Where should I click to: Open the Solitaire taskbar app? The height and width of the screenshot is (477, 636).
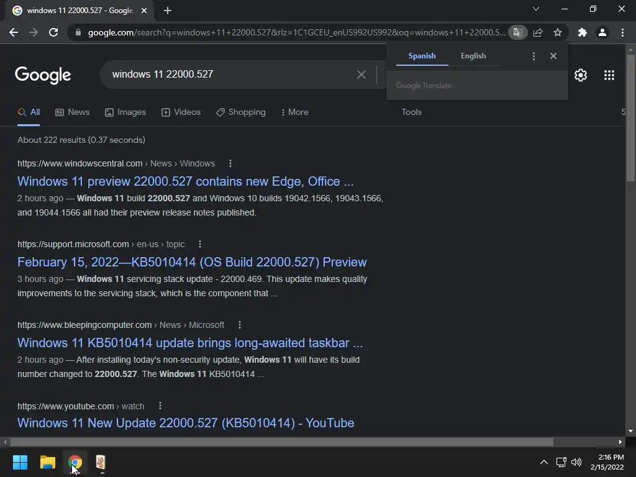point(101,462)
